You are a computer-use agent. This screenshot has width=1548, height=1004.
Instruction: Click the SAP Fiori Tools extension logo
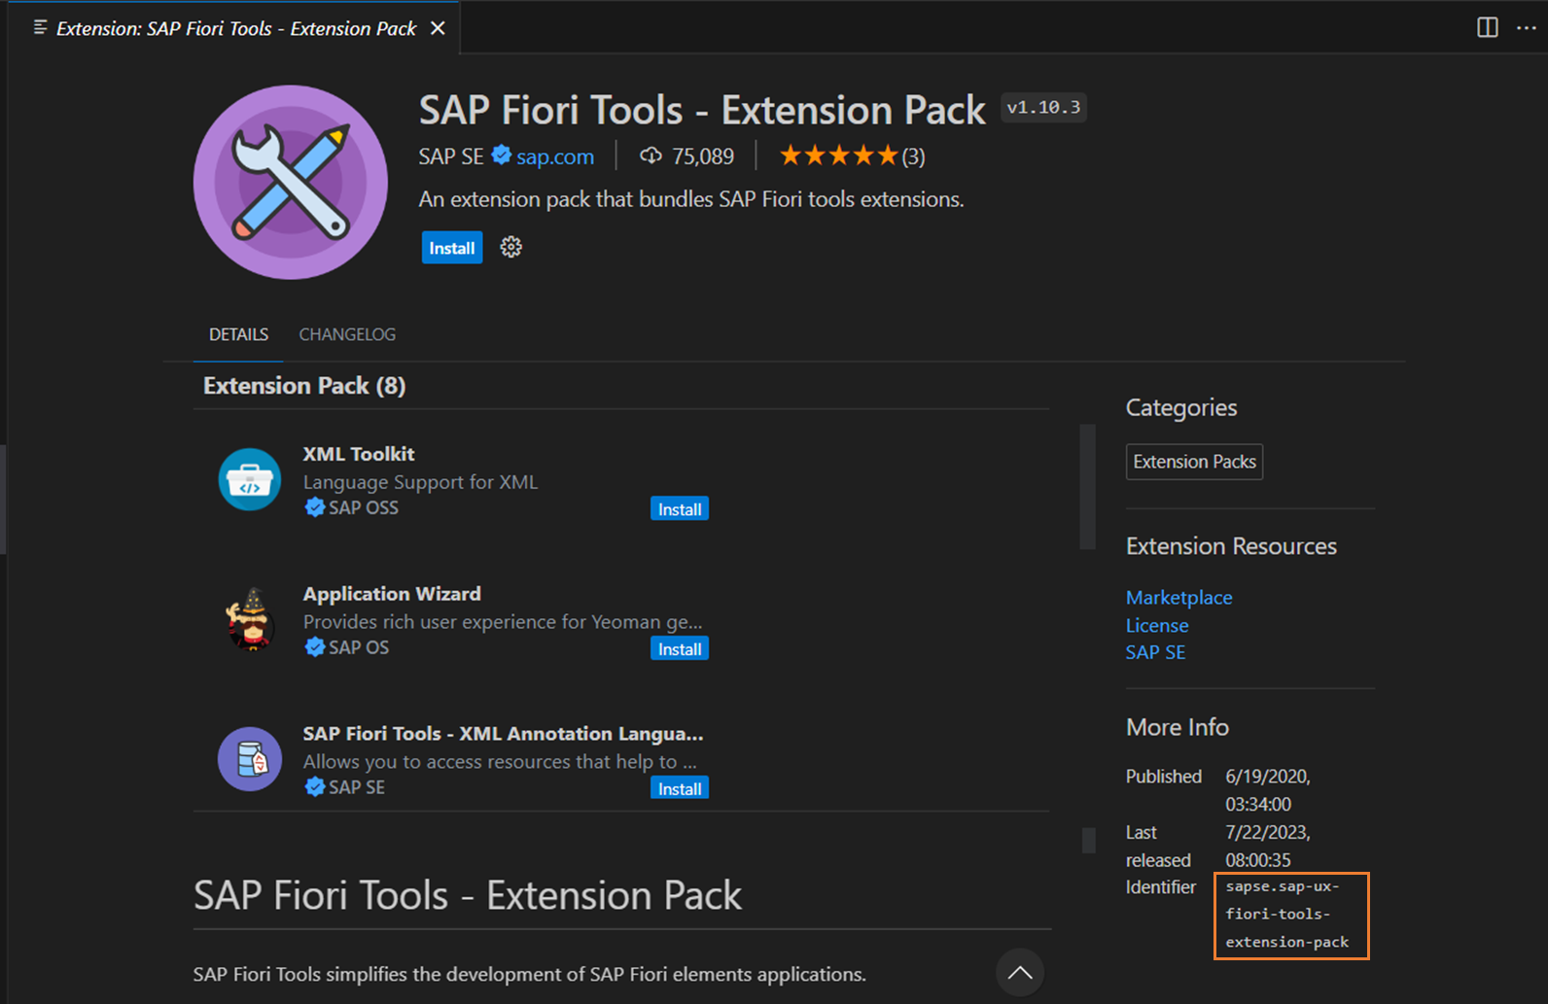pos(290,182)
